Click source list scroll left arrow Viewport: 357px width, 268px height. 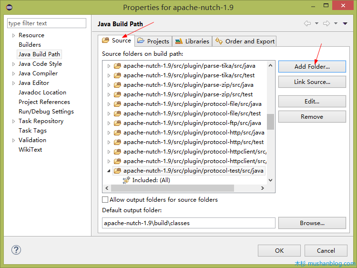107,188
